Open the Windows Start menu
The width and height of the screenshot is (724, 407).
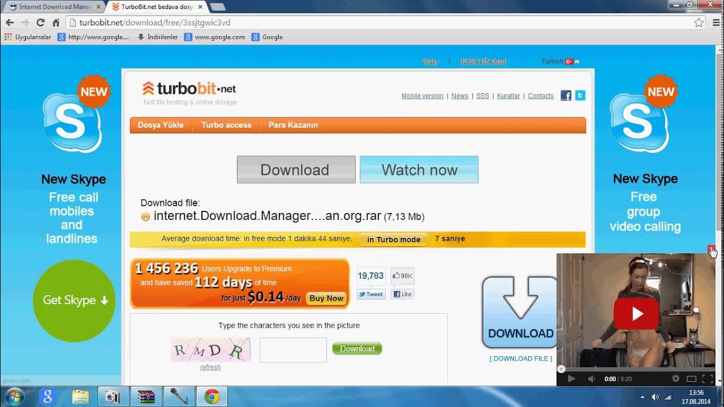coord(14,396)
